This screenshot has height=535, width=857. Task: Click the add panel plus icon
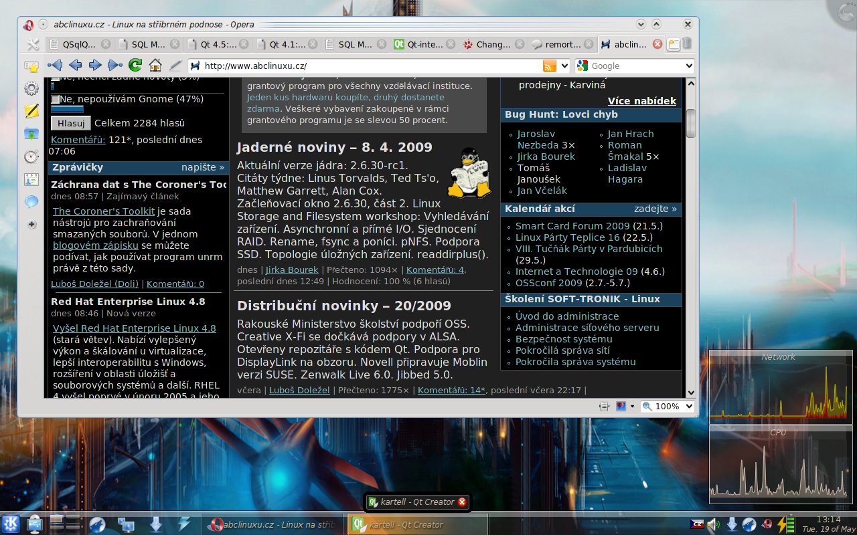pos(31,225)
